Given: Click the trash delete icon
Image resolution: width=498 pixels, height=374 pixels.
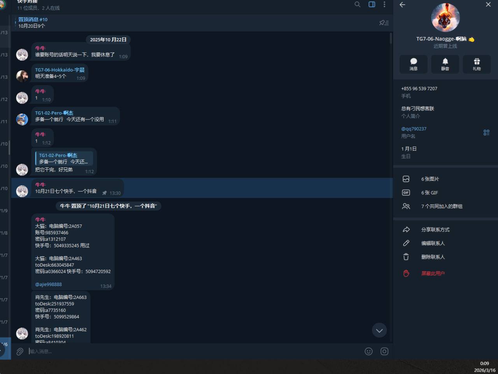Looking at the screenshot, I should (x=406, y=257).
